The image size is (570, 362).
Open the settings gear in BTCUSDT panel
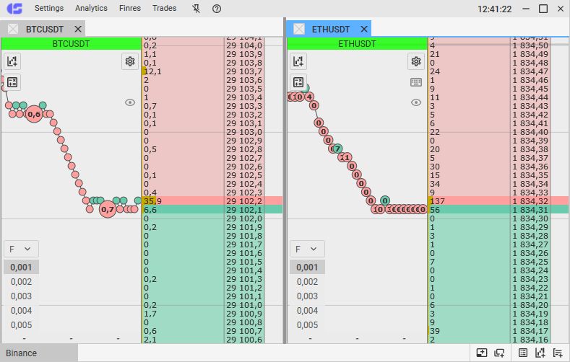pyautogui.click(x=130, y=61)
